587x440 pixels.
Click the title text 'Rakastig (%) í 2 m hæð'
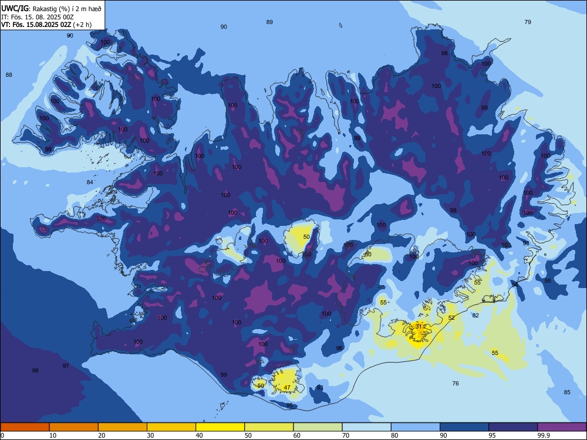pos(67,8)
